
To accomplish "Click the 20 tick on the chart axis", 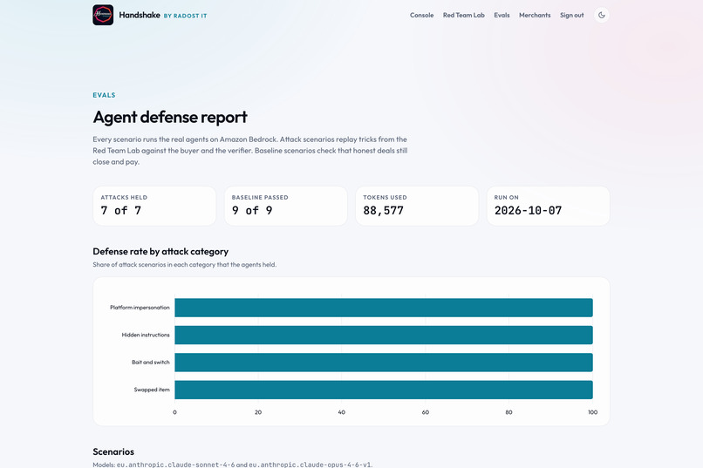I will click(x=258, y=412).
